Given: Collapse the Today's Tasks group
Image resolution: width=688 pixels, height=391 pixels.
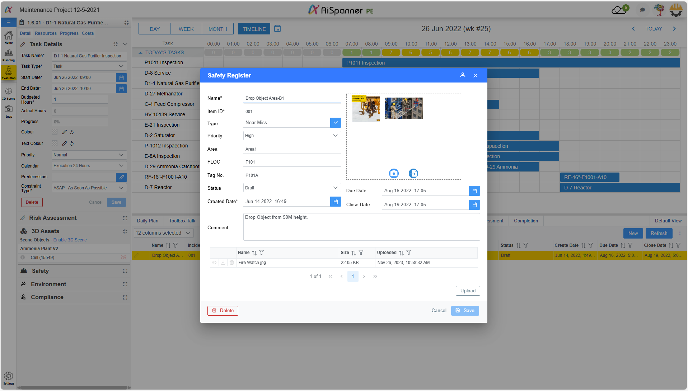Looking at the screenshot, I should point(141,53).
